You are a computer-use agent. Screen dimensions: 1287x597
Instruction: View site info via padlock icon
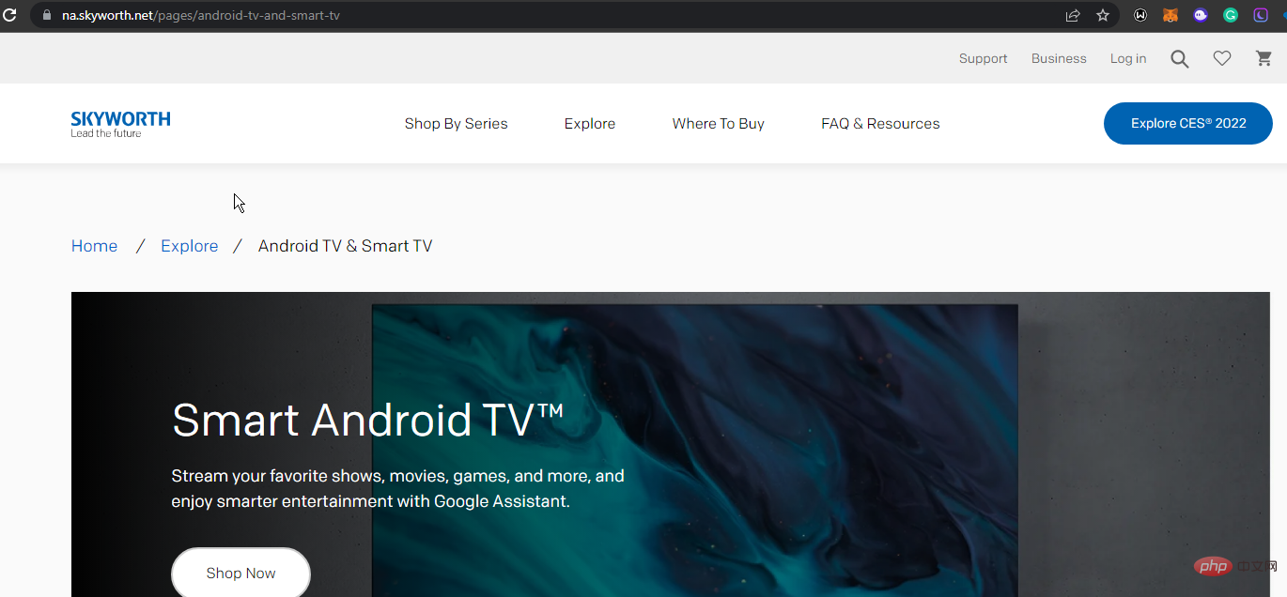tap(46, 15)
